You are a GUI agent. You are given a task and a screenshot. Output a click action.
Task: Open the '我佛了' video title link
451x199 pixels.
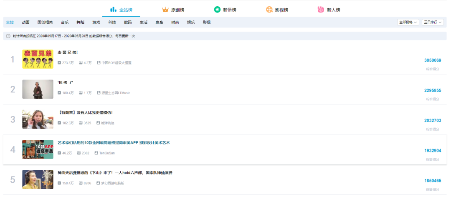pos(65,82)
